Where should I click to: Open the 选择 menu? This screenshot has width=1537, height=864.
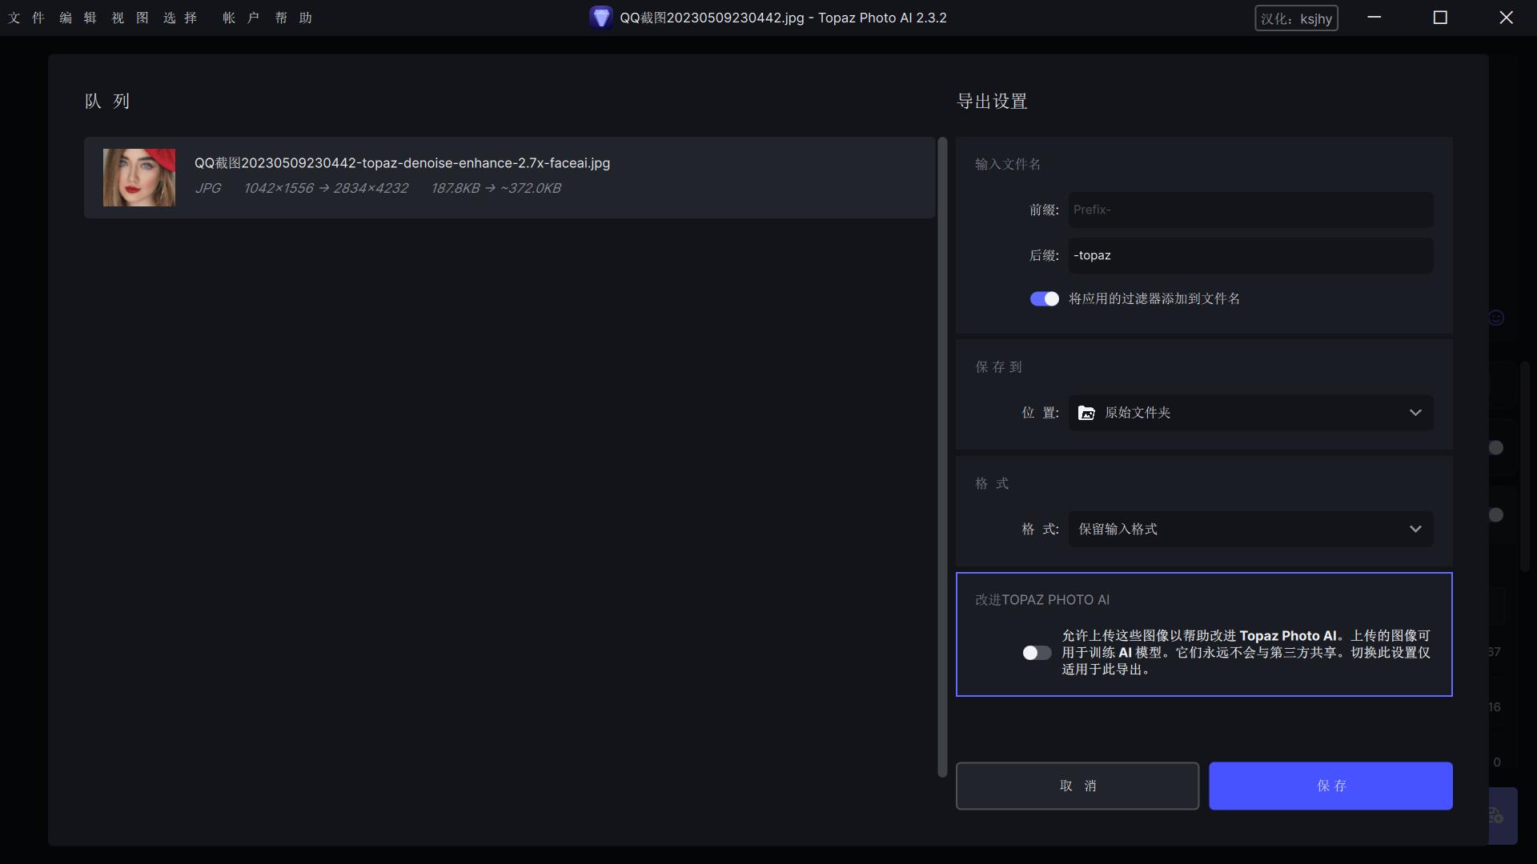coord(181,18)
